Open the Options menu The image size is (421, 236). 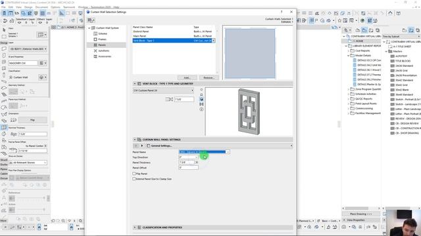coord(55,7)
